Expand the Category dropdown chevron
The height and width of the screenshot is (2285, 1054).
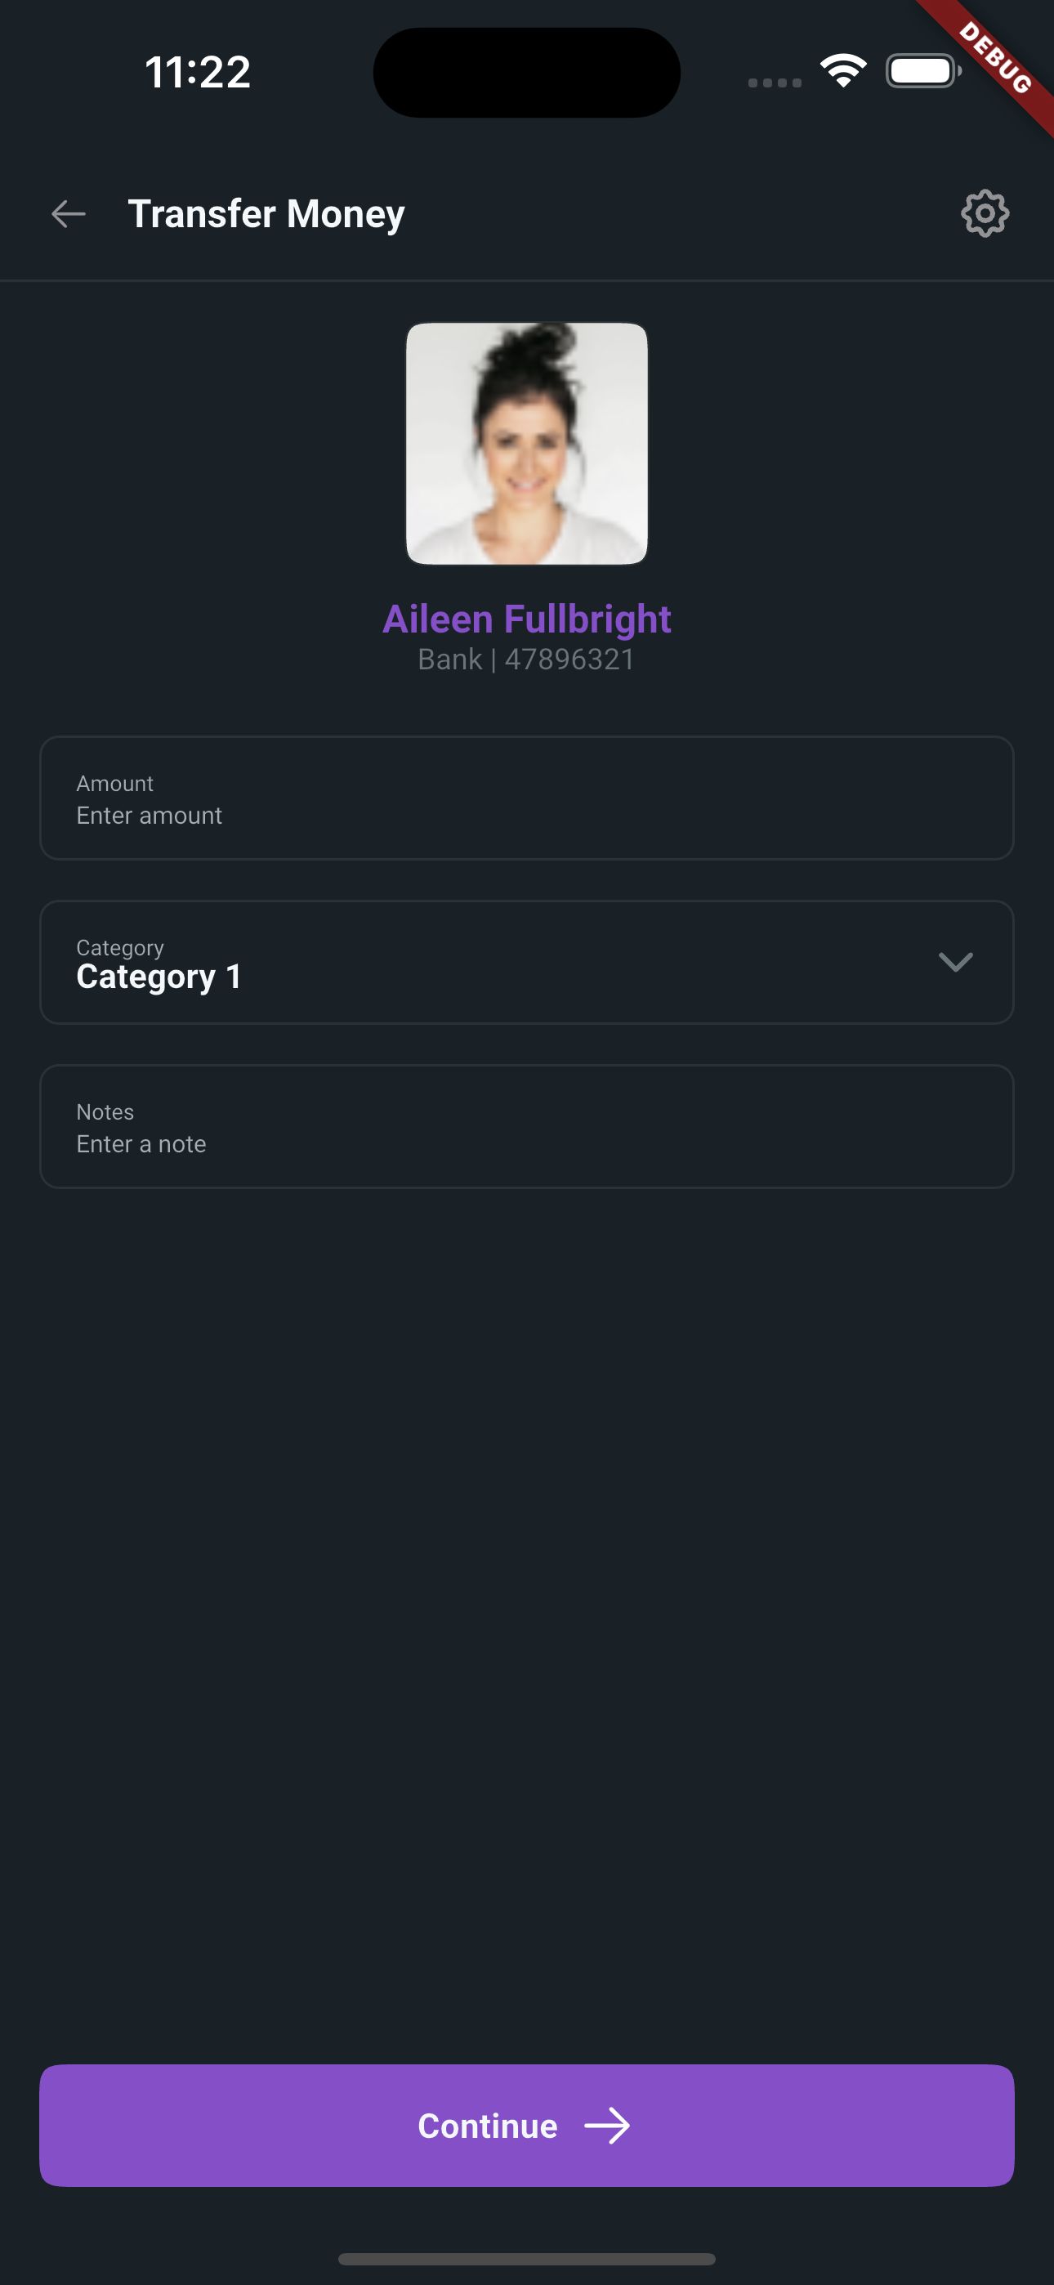click(955, 963)
